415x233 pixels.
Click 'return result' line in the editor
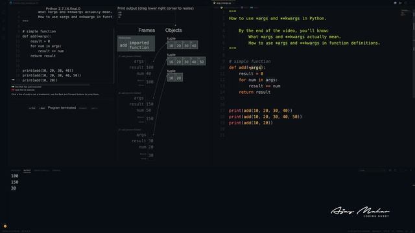255,92
